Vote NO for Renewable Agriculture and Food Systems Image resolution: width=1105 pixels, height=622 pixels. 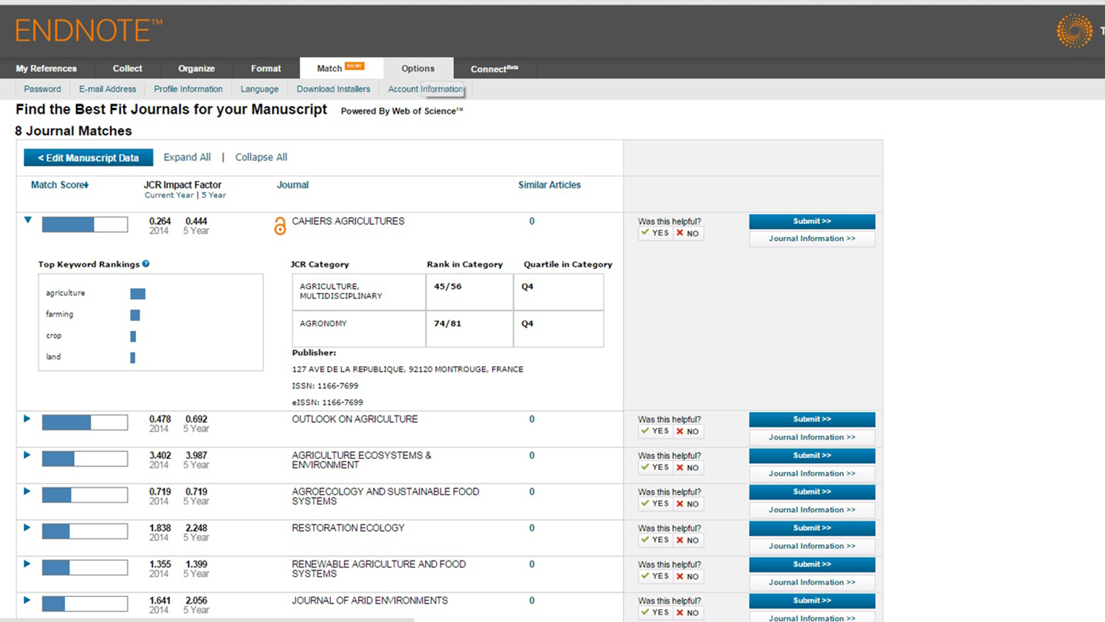click(688, 576)
